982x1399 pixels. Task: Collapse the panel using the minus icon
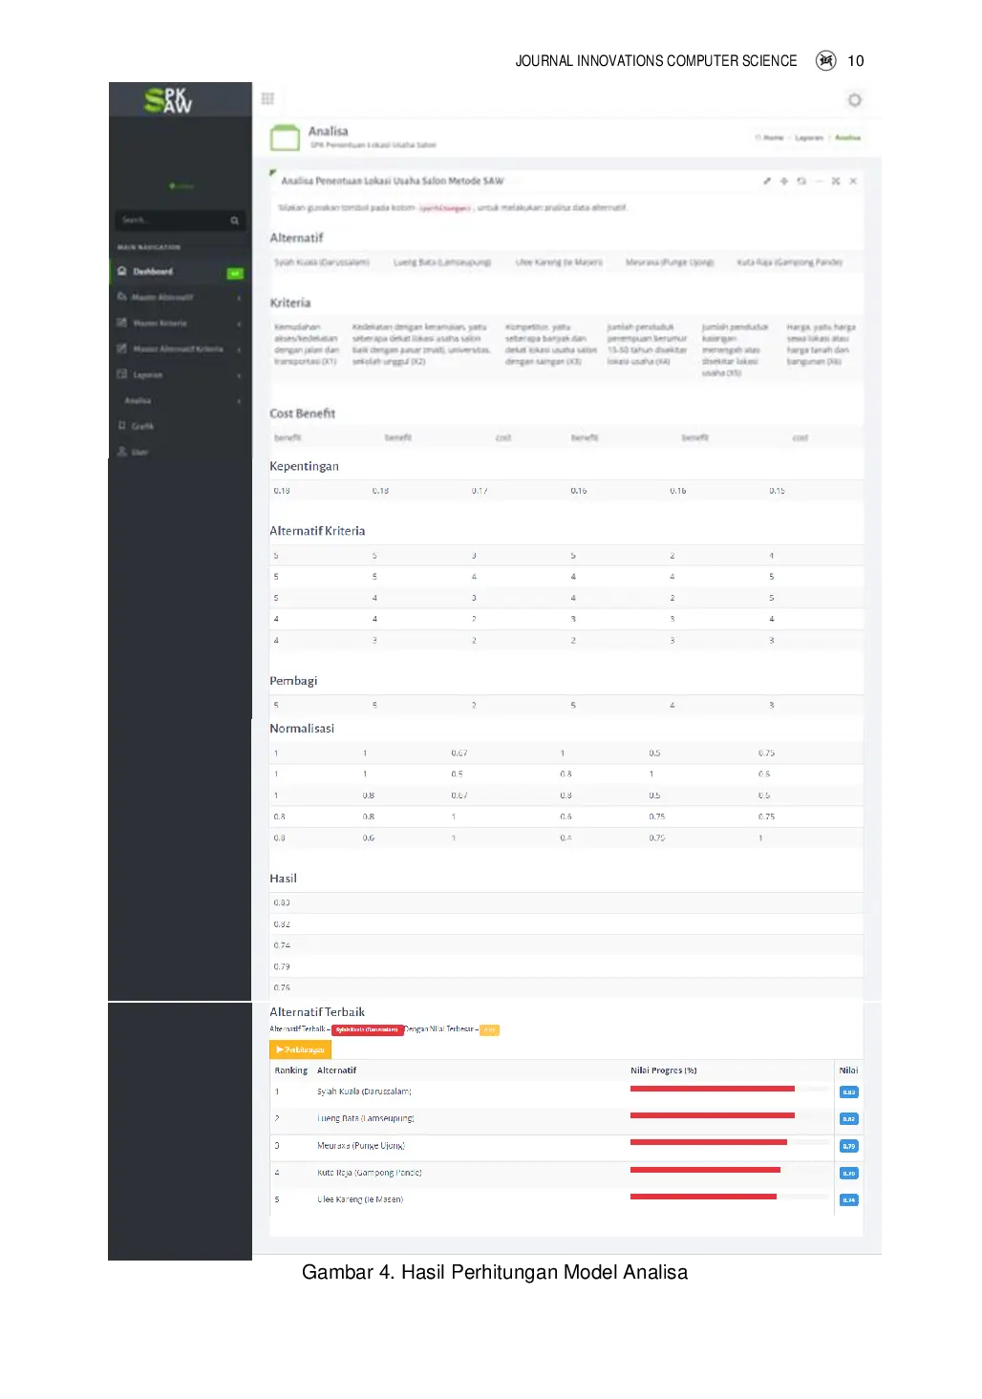coord(819,181)
